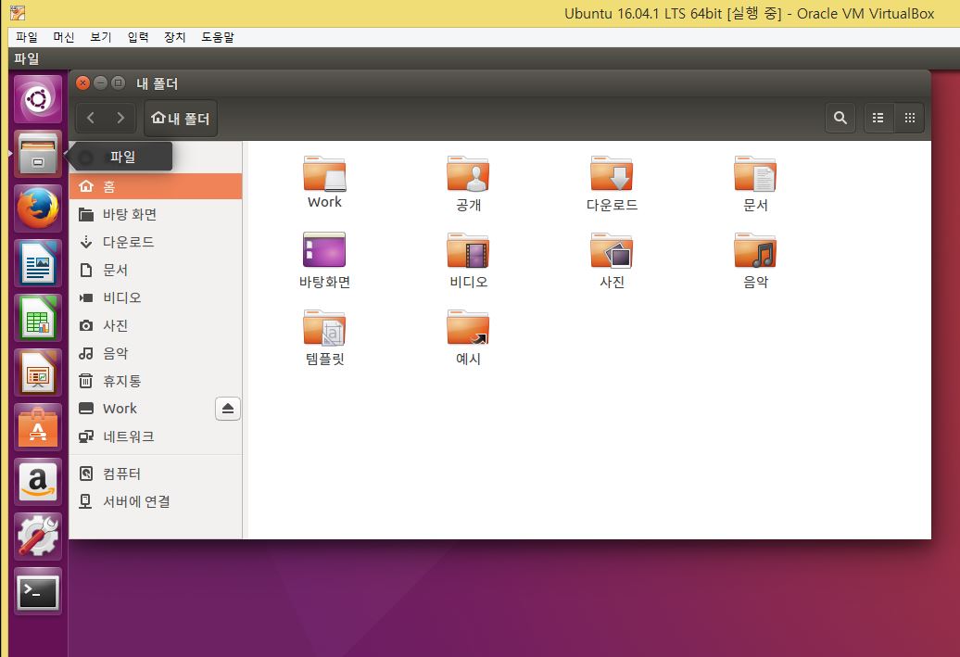Go forward using the right arrow button
Screen dimensions: 960x657
[x=120, y=118]
